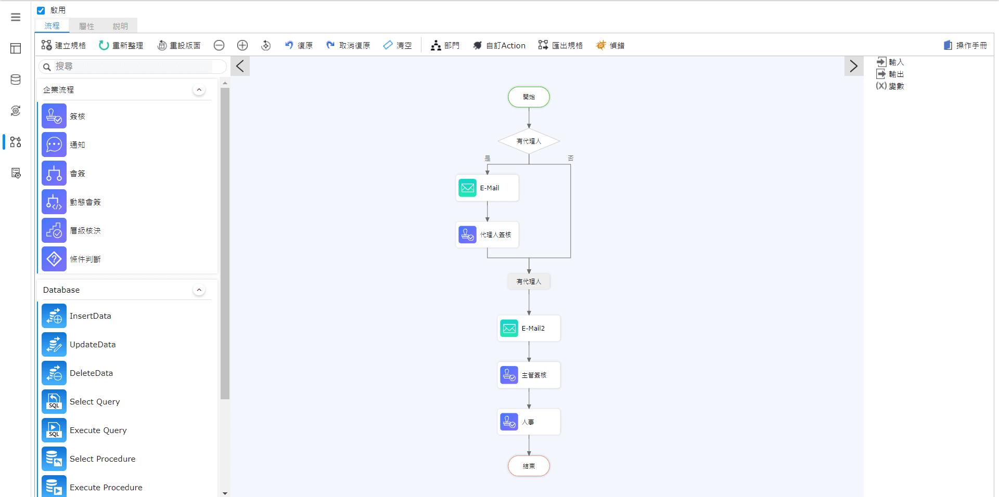Click the scroll up arrow of component list
Viewport: 999px width, 497px height.
point(225,83)
